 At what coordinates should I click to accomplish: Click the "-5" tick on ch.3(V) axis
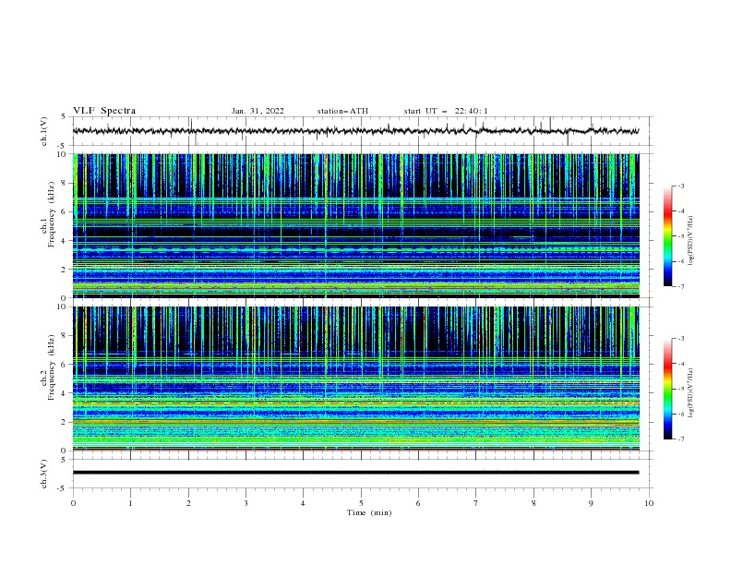63,488
